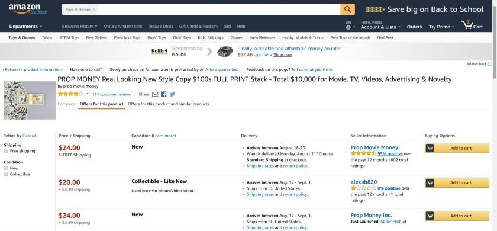Check the New condition filter
This screenshot has width=497, height=231.
coord(6,168)
